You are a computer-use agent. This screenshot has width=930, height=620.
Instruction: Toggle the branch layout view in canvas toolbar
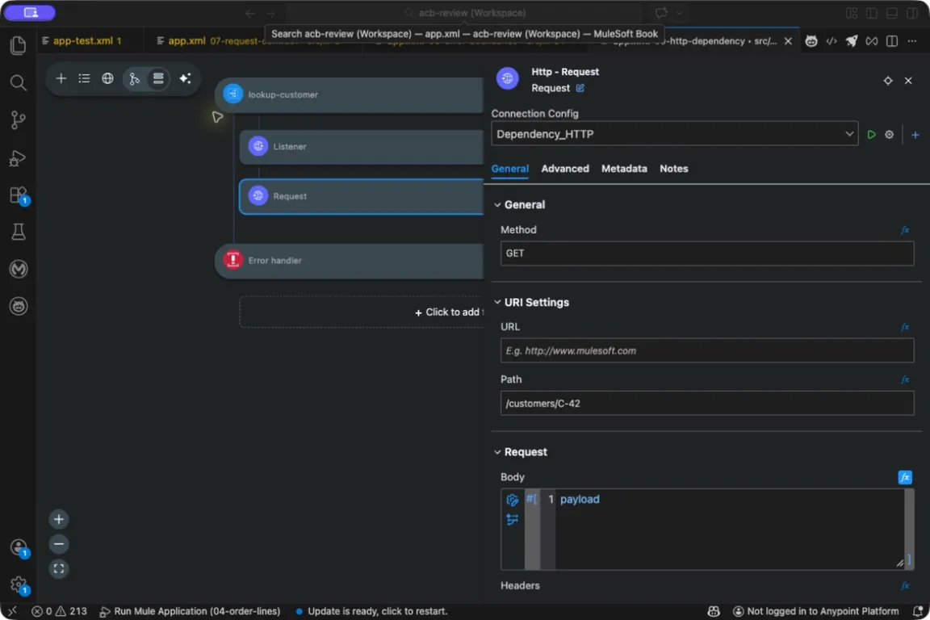click(135, 78)
